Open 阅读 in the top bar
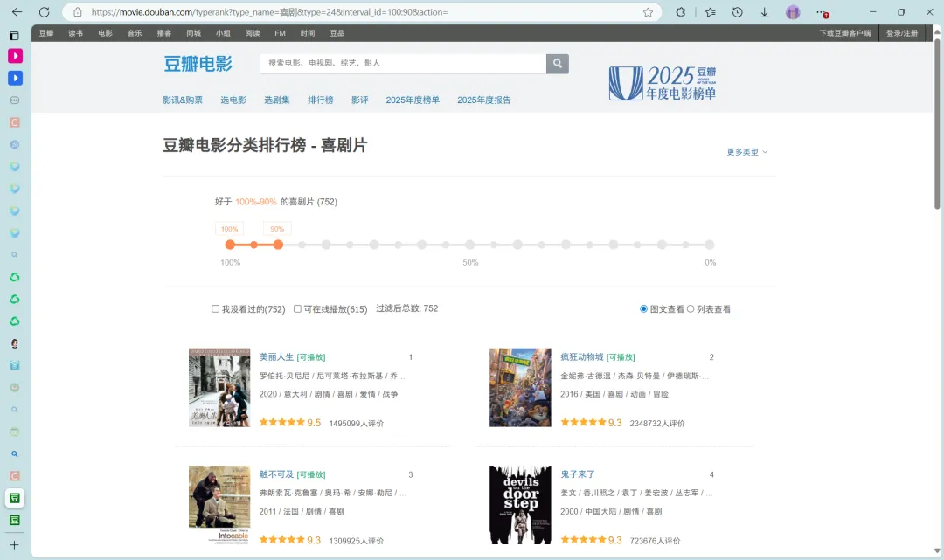This screenshot has height=560, width=944. 253,33
